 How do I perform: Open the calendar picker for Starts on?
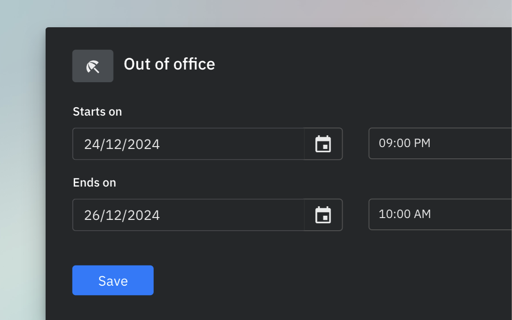tap(323, 144)
